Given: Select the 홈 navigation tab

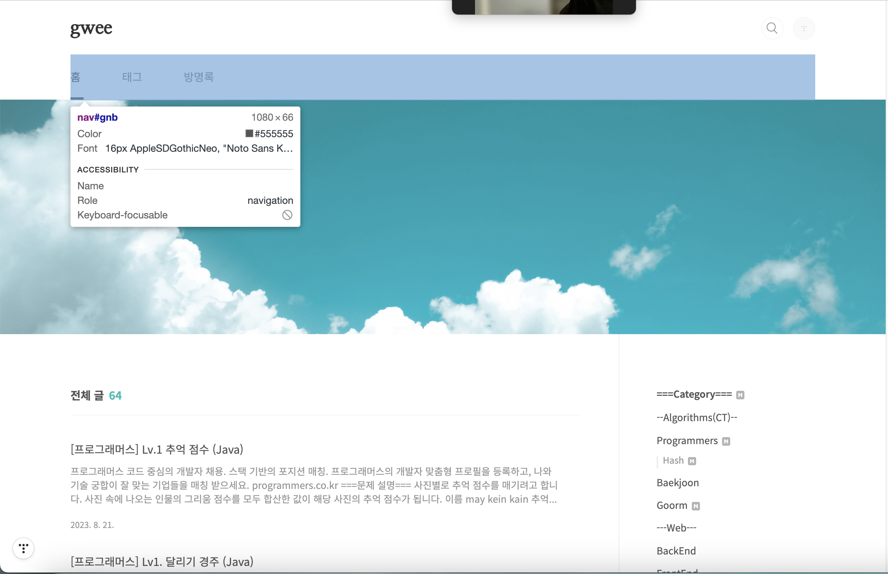Looking at the screenshot, I should (75, 77).
